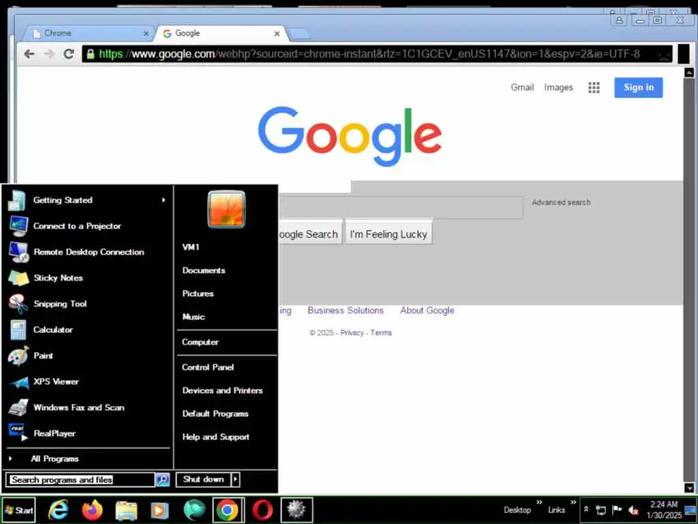Open the Gmail link

point(522,87)
